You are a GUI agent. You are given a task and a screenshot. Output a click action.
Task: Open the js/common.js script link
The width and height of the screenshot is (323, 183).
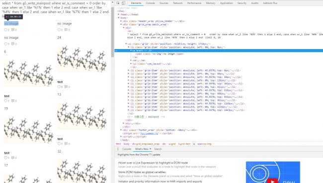(x=149, y=133)
